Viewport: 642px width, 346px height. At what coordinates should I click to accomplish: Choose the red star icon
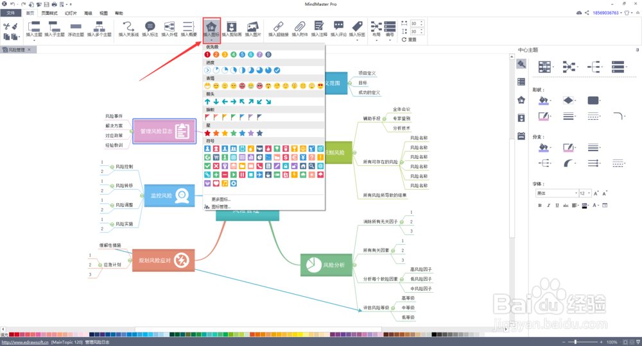tap(207, 133)
